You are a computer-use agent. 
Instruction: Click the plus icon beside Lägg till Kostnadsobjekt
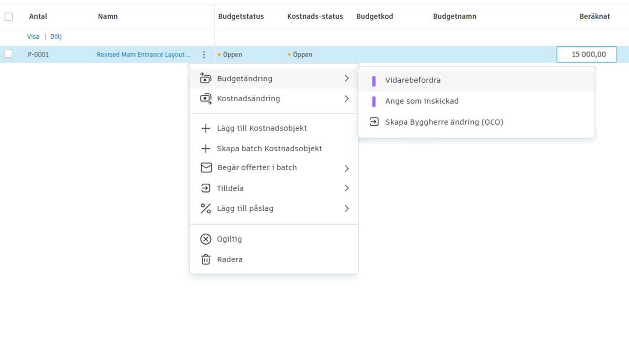pyautogui.click(x=206, y=128)
